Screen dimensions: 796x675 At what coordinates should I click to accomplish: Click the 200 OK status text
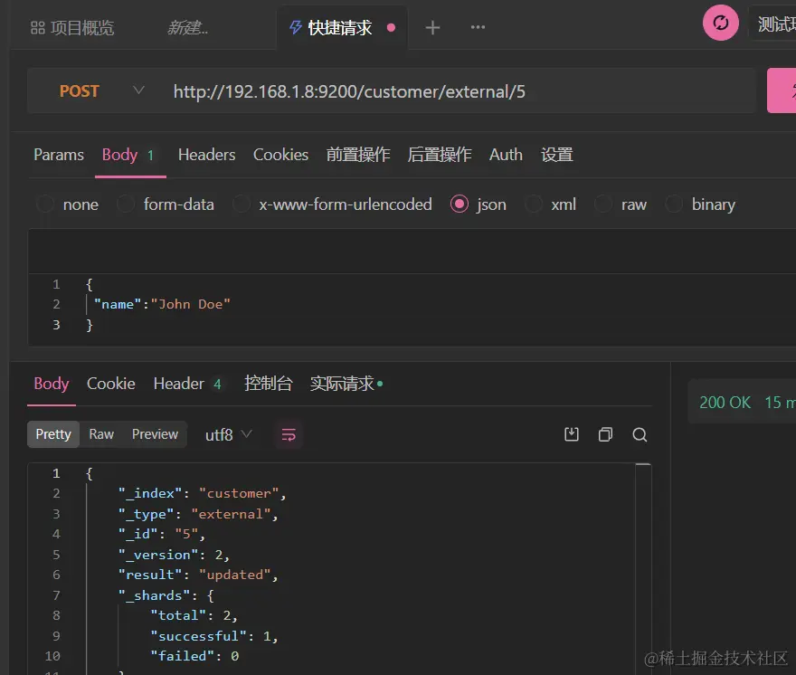tap(725, 403)
